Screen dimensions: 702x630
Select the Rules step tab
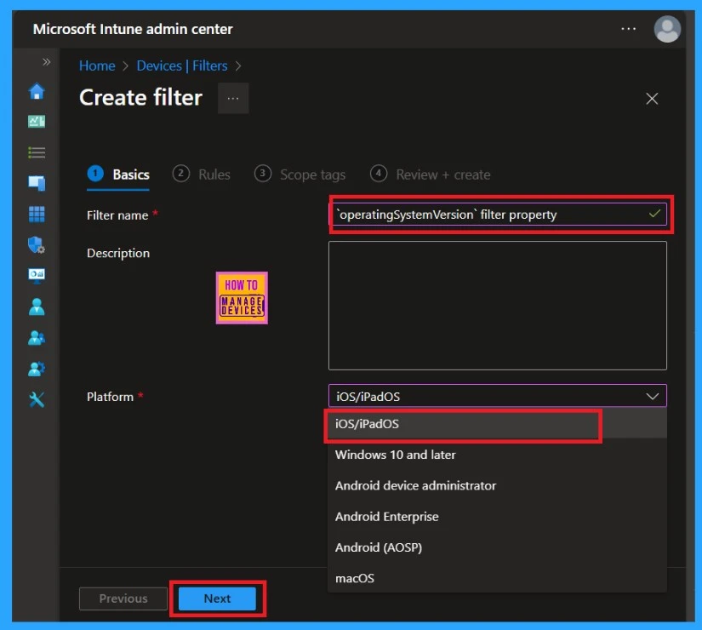click(x=201, y=175)
